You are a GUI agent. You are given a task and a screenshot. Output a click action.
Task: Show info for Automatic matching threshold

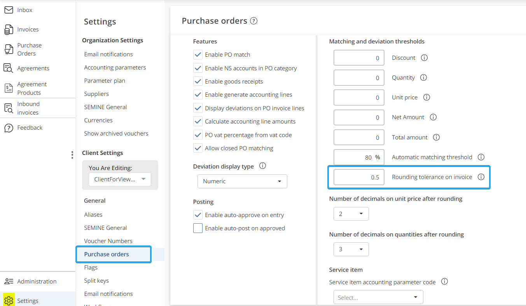pyautogui.click(x=481, y=157)
